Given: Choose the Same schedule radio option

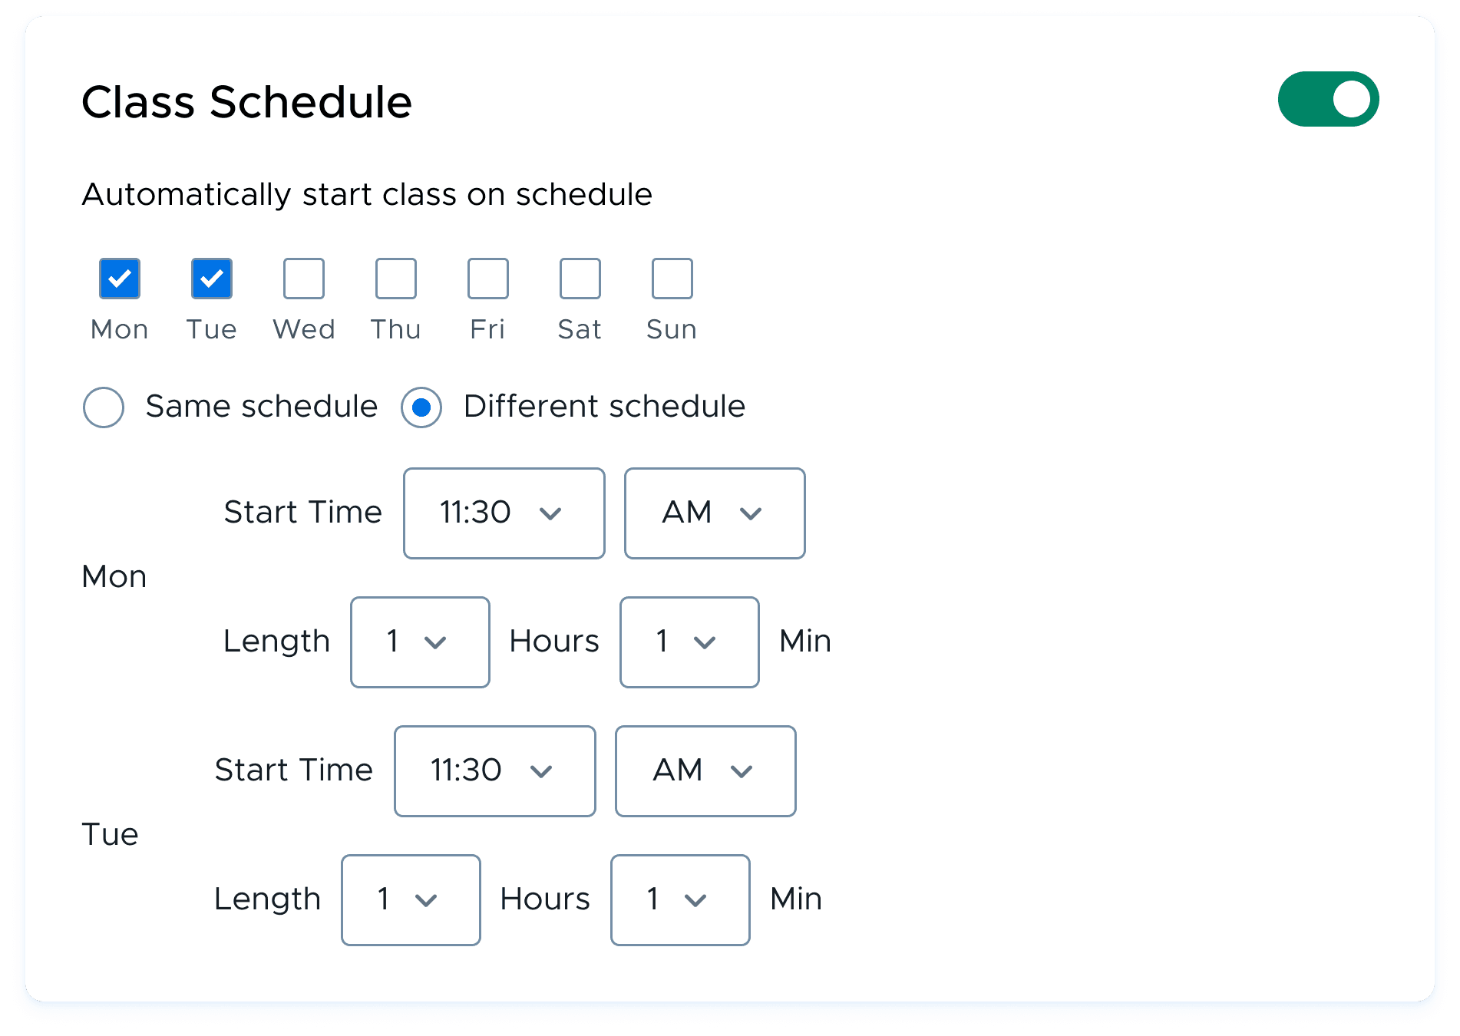Looking at the screenshot, I should click(x=104, y=407).
